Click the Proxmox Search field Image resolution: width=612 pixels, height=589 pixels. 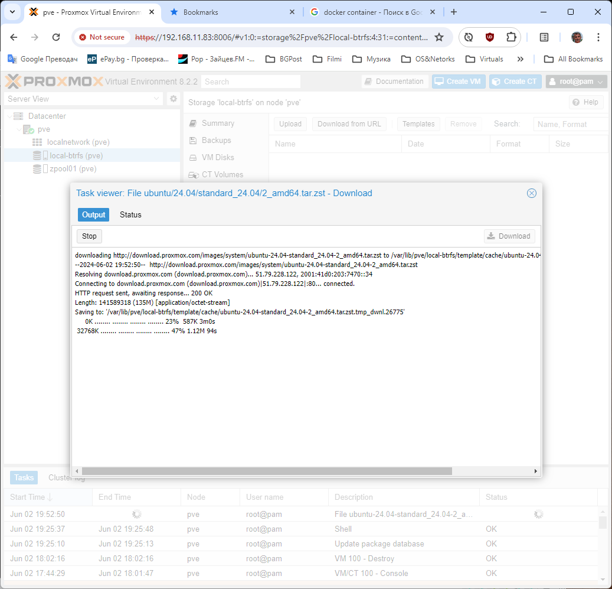click(x=251, y=82)
